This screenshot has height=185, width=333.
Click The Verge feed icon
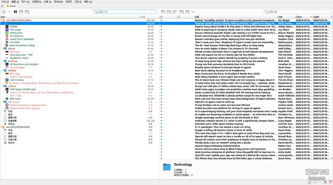click(7, 30)
